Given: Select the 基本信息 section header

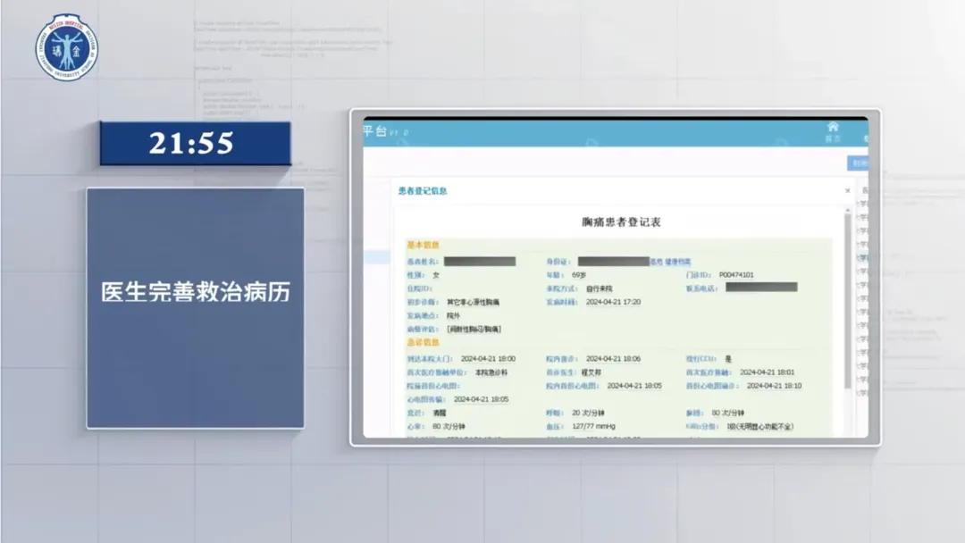Looking at the screenshot, I should (x=424, y=245).
